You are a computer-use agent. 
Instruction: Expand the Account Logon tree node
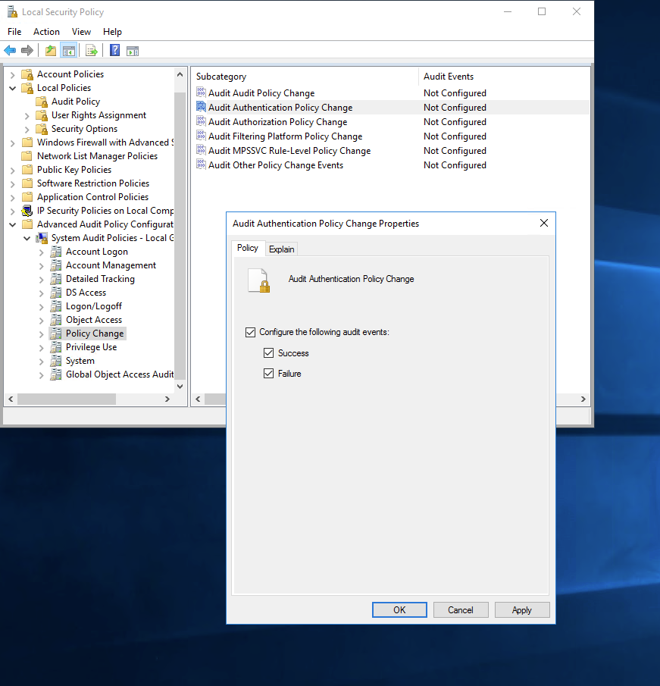[40, 251]
